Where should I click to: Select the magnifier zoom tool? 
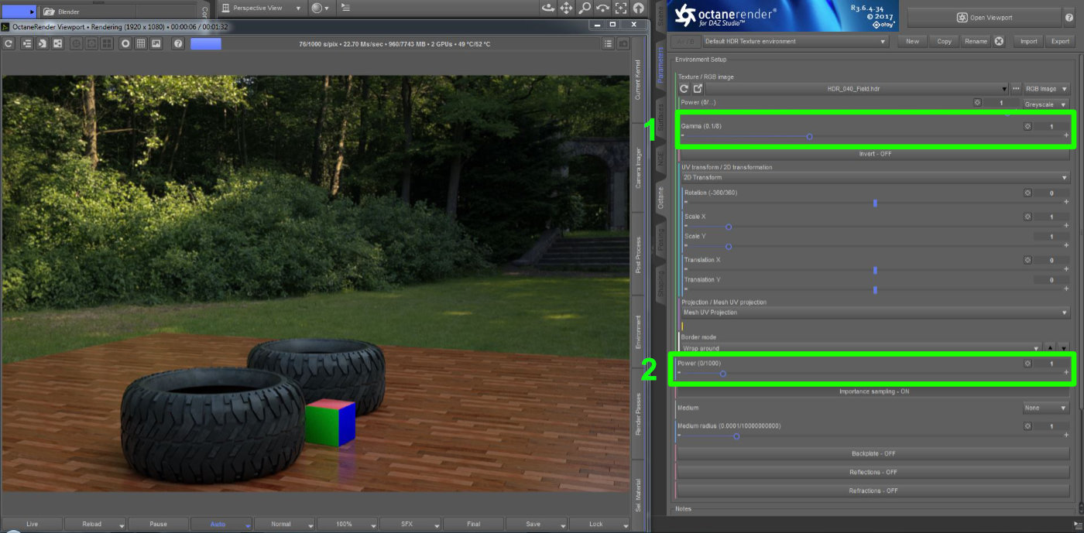[x=585, y=9]
